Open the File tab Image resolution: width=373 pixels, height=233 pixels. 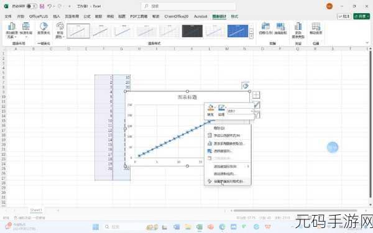8,16
